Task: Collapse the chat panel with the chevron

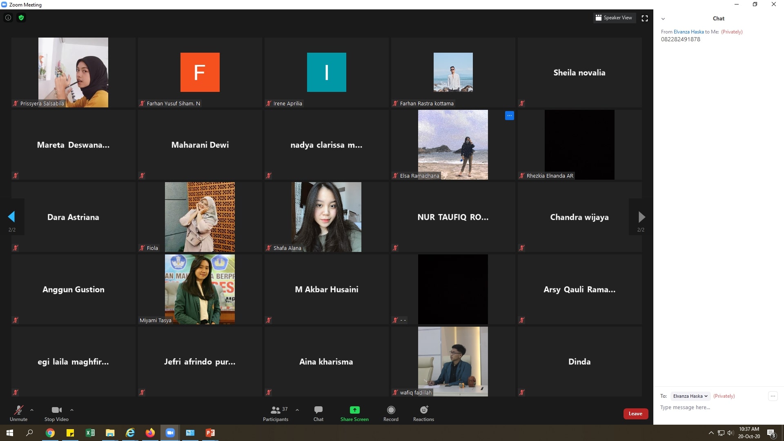Action: pos(663,19)
